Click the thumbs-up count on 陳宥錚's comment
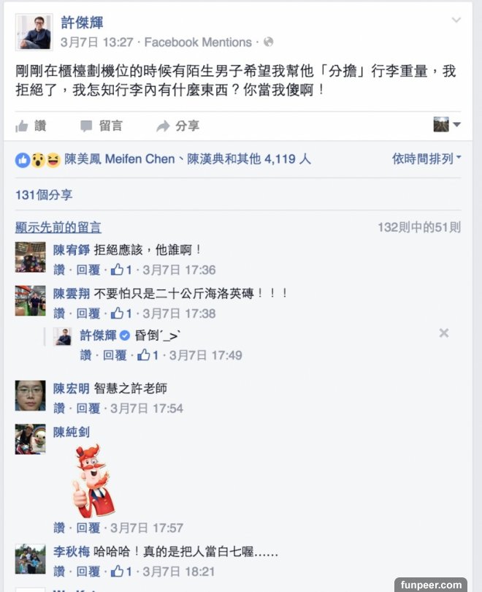This screenshot has height=592, width=482. [121, 270]
